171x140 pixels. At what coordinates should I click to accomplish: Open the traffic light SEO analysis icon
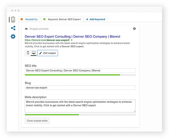[13, 20]
